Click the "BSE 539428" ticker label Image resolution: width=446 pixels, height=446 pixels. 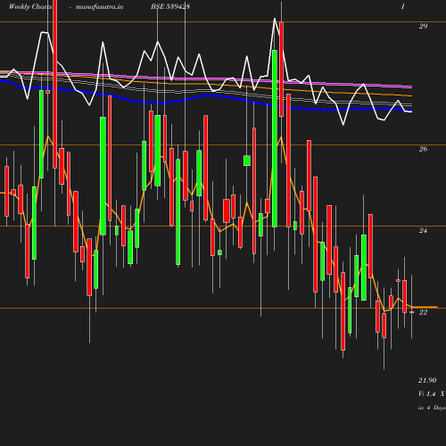tap(170, 7)
